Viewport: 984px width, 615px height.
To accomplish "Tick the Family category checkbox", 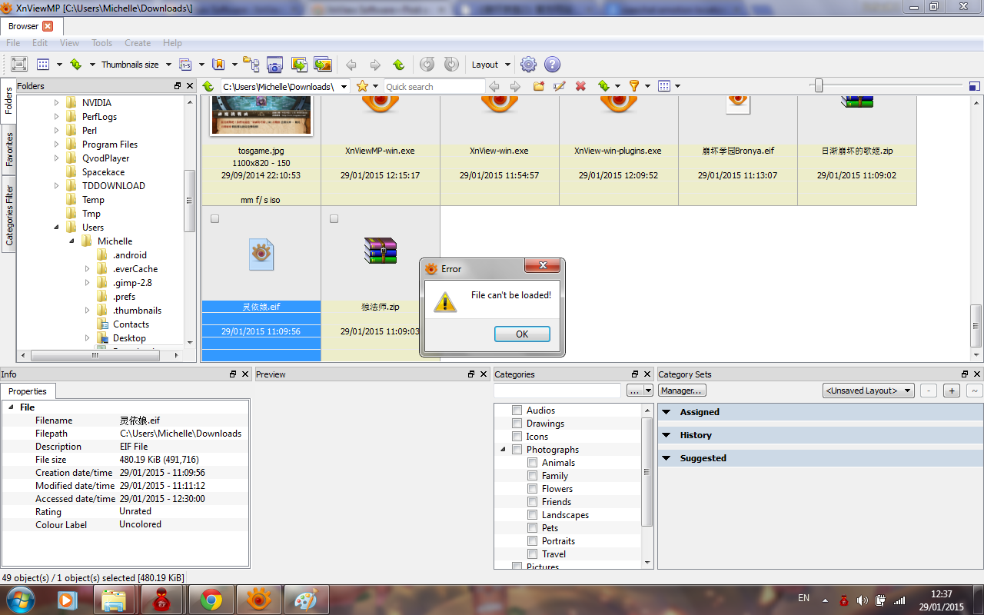I will tap(533, 476).
